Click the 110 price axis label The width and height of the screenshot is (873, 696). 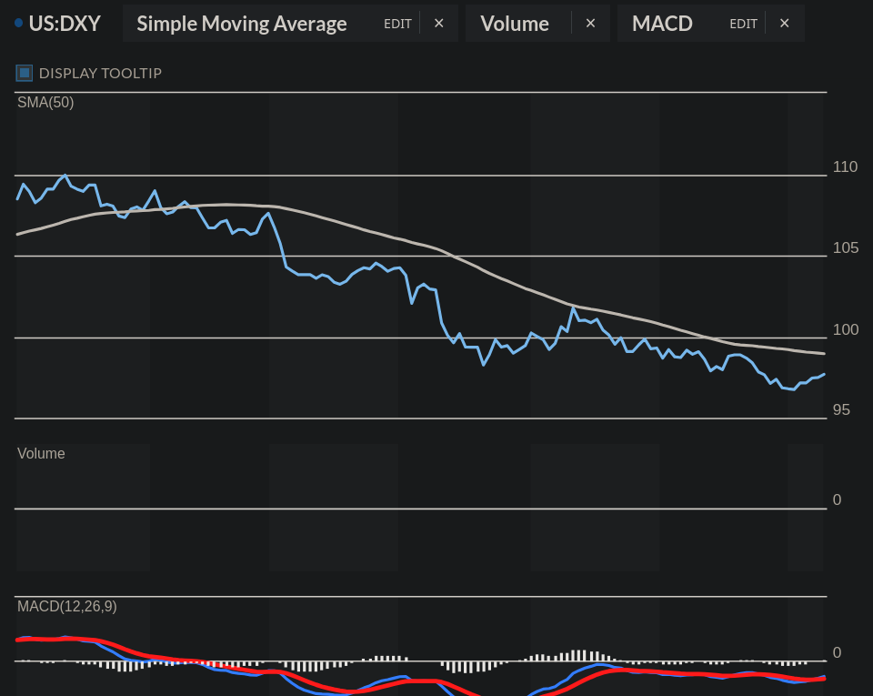point(845,167)
